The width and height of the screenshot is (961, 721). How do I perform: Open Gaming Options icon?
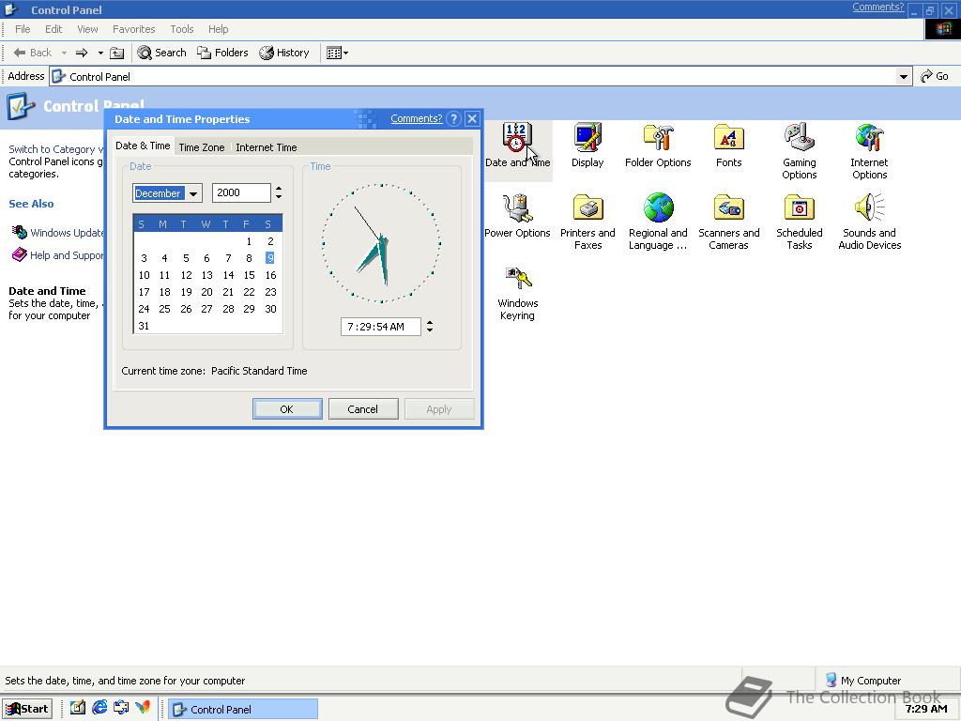click(x=800, y=151)
